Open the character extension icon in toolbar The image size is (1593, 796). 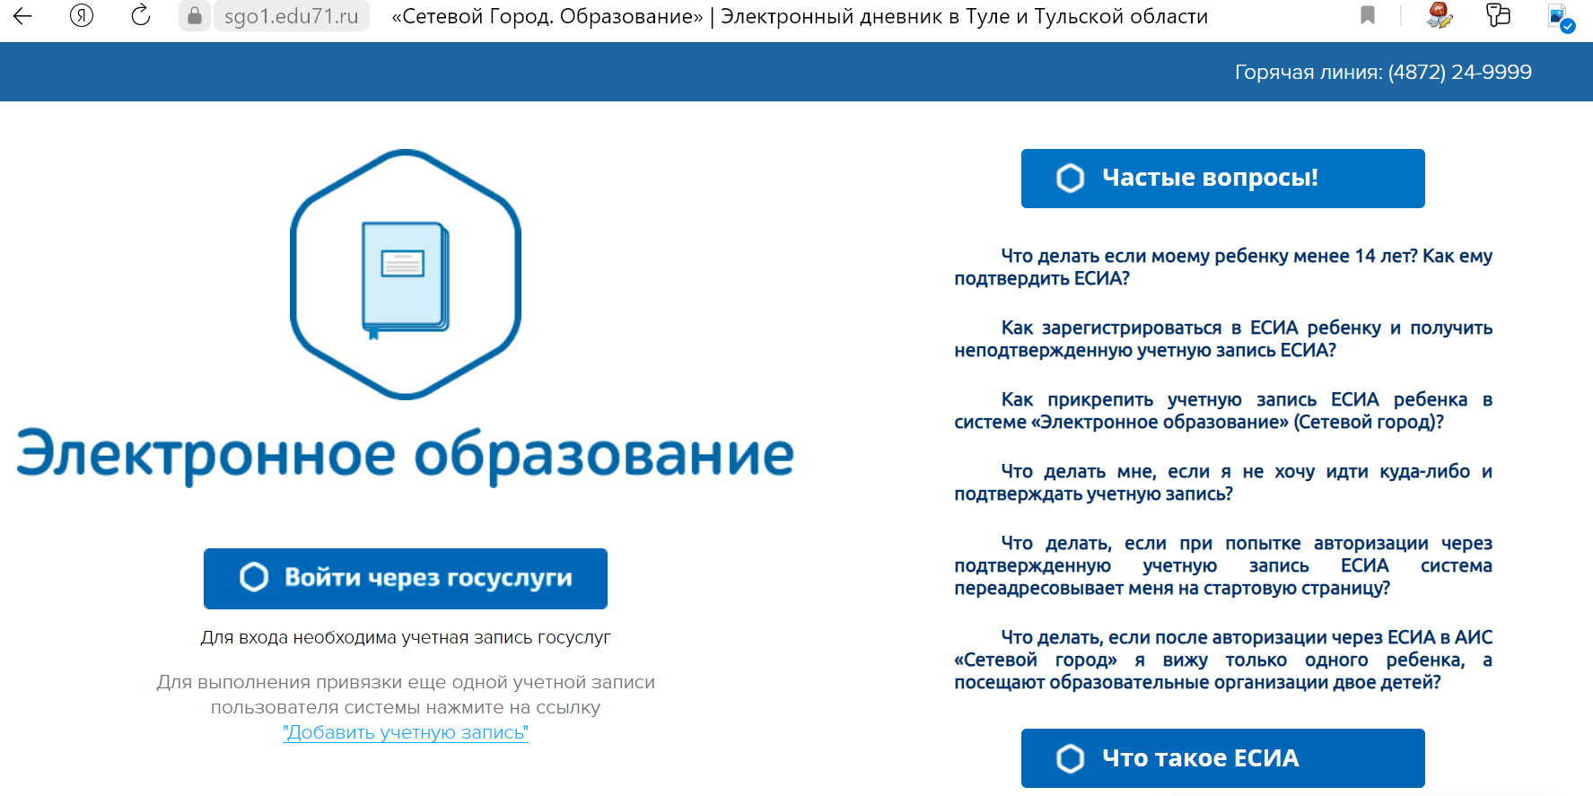[1440, 15]
